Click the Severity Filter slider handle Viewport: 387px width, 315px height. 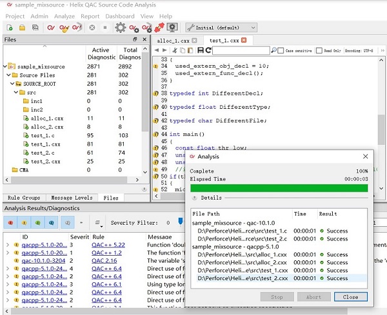click(x=181, y=221)
